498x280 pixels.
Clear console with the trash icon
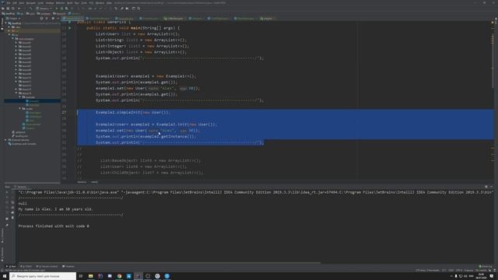12,218
